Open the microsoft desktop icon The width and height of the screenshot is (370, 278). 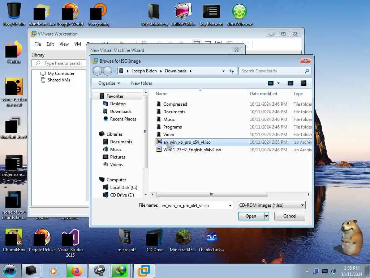(x=126, y=240)
